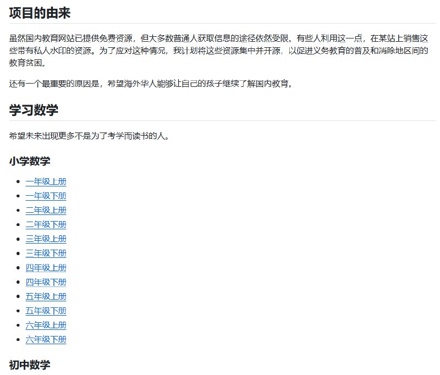Select the 六年级下册 link
Screen dimensions: 440x375
tap(46, 339)
